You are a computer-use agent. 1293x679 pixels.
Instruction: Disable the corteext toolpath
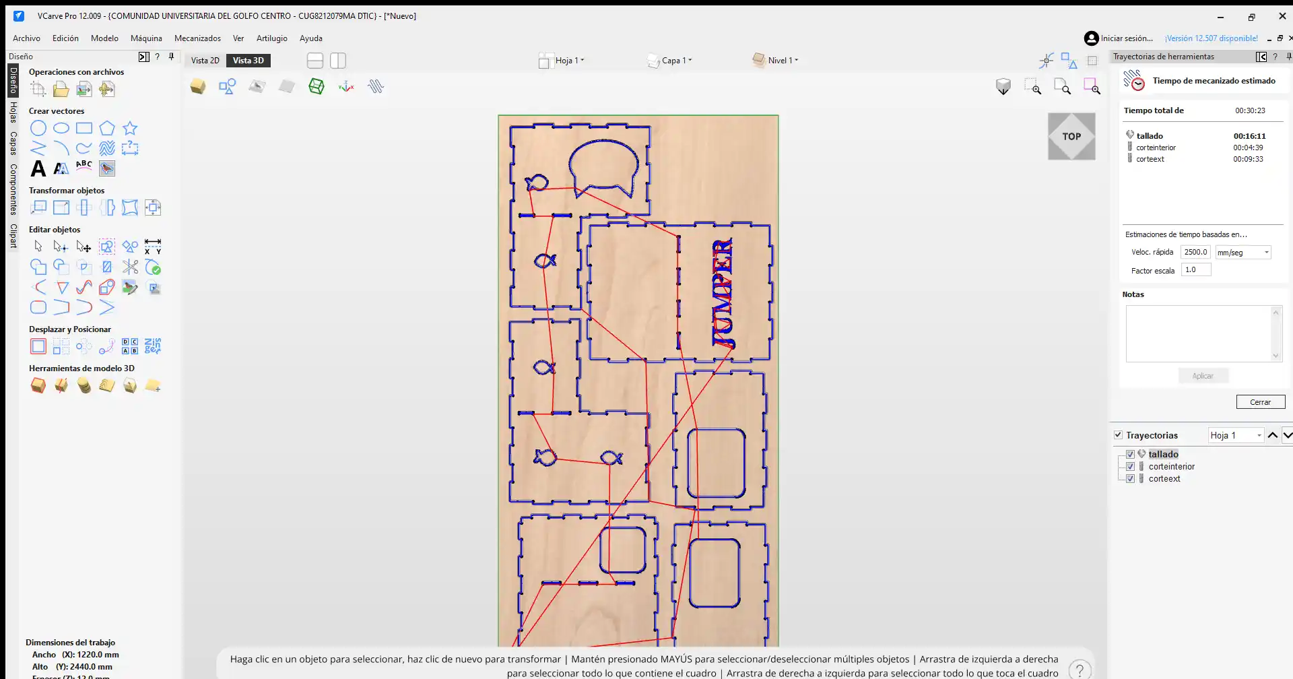pos(1130,478)
